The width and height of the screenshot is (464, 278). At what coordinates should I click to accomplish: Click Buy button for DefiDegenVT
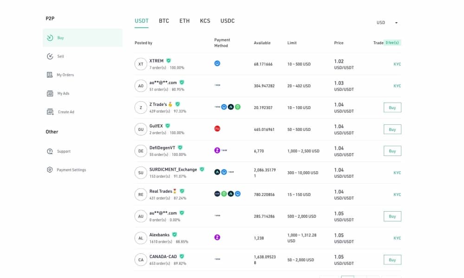[393, 151]
